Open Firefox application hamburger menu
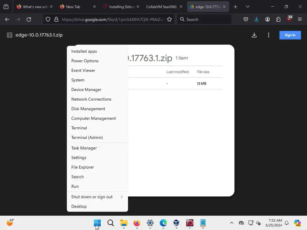The image size is (307, 230). tap(300, 19)
